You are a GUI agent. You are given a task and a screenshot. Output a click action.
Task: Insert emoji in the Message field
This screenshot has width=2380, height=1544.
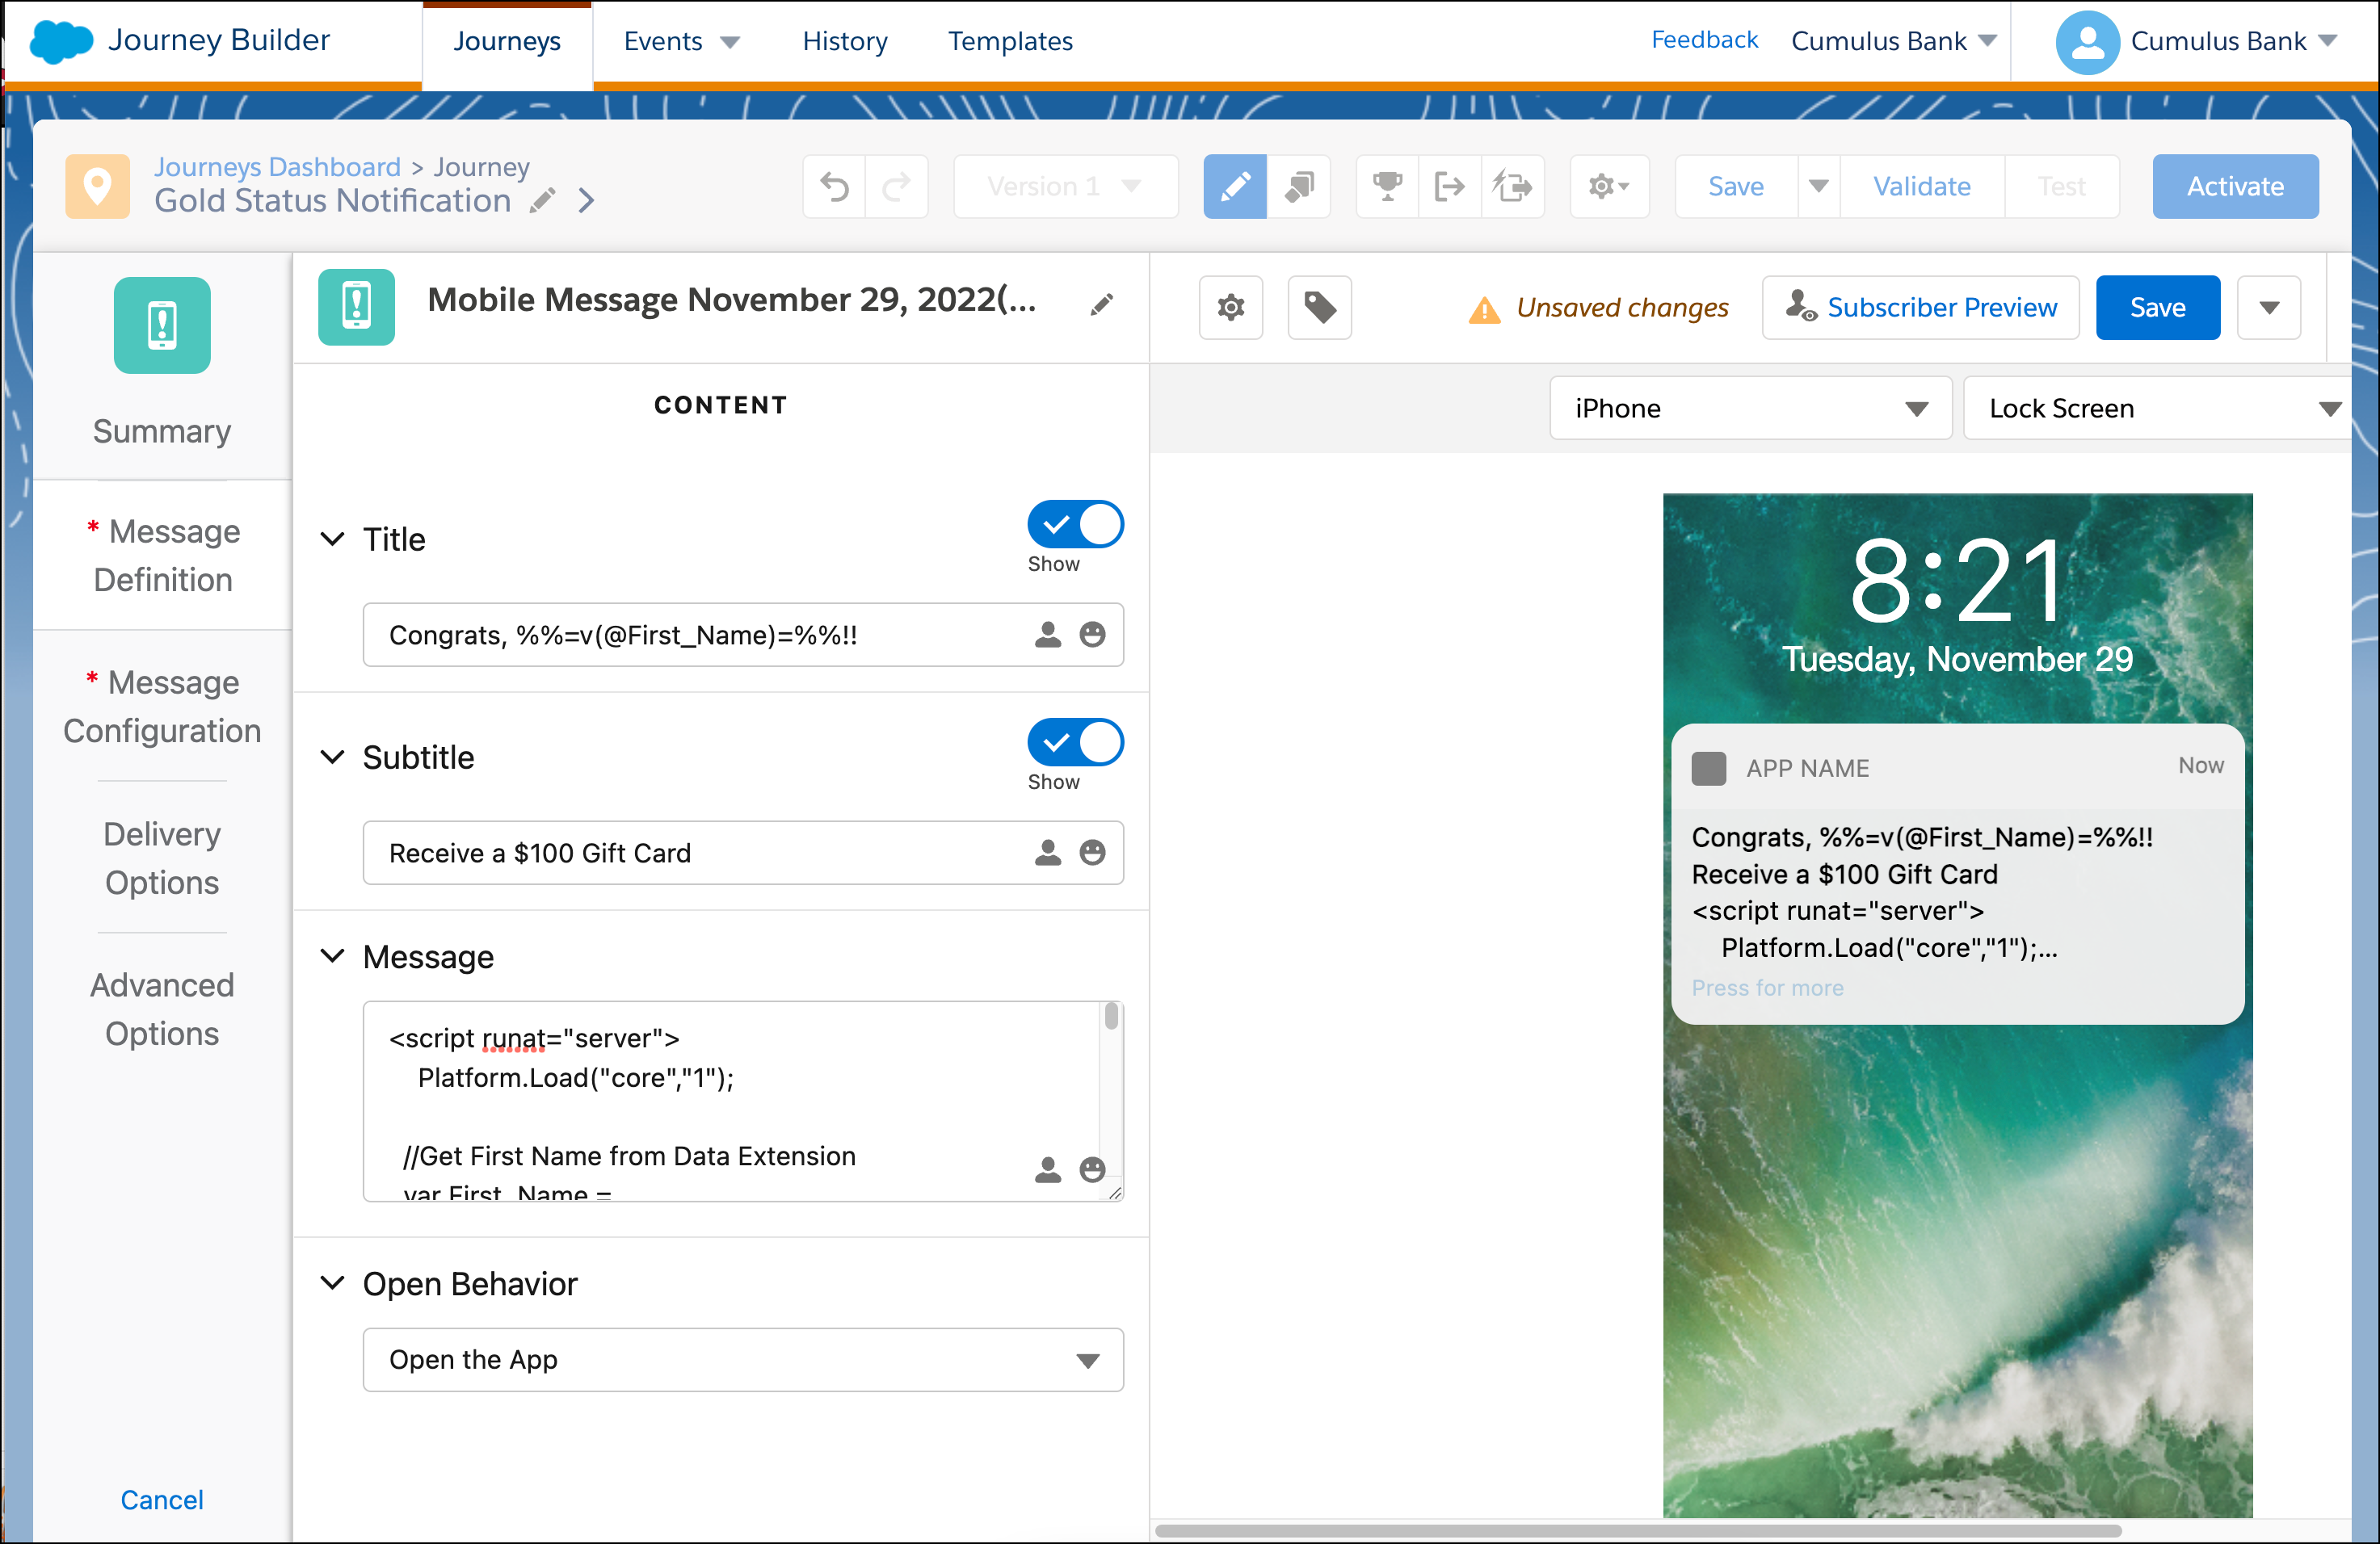(1093, 1169)
